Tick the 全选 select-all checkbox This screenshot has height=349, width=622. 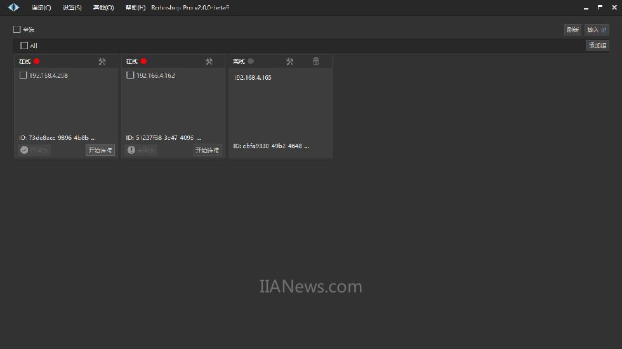tap(17, 29)
